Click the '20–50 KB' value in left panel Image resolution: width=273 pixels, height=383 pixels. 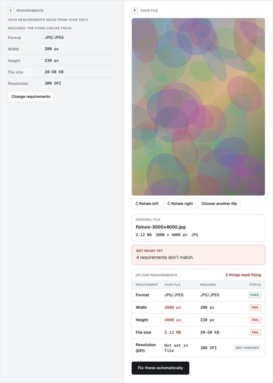tap(54, 72)
